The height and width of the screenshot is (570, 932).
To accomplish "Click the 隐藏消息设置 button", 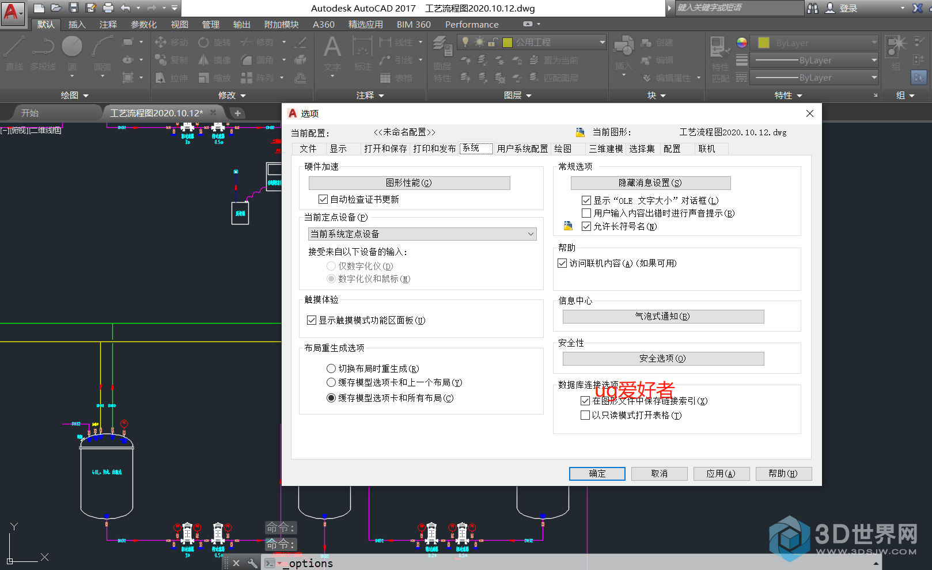I will pos(650,183).
